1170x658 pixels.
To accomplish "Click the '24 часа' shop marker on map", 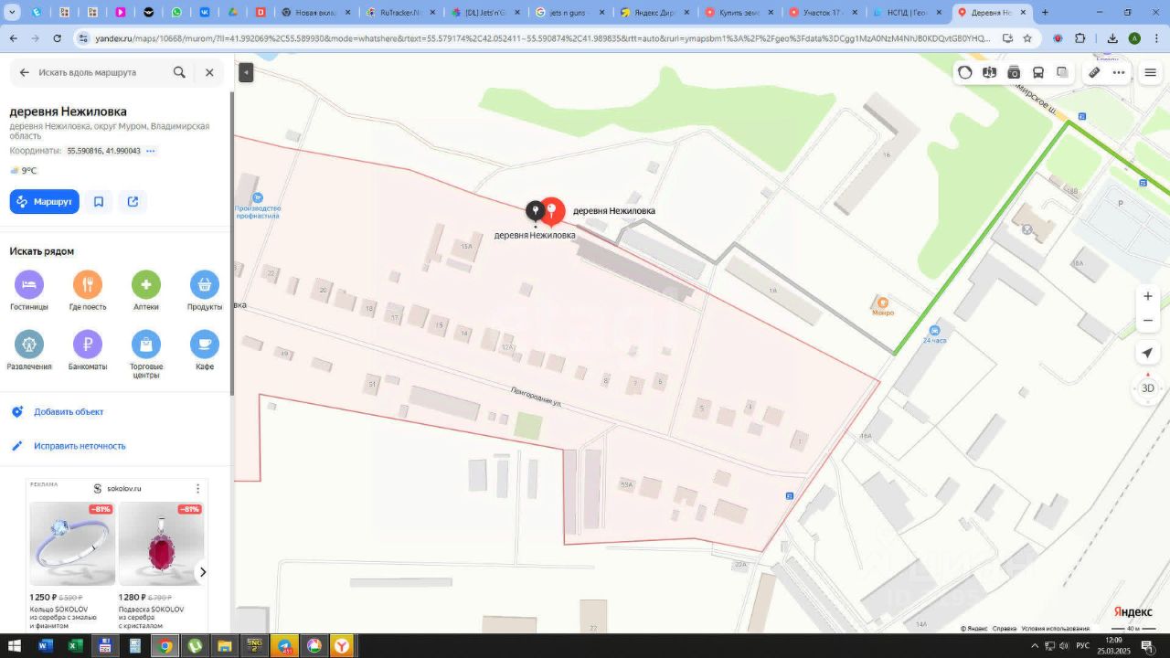I will [x=934, y=334].
